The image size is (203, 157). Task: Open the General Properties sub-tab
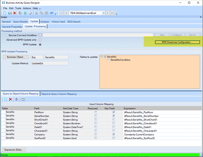coord(12,27)
